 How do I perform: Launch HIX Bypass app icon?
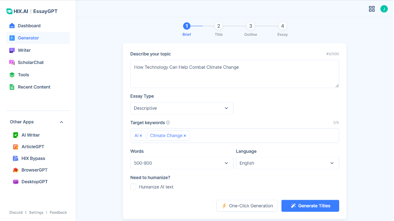click(16, 158)
